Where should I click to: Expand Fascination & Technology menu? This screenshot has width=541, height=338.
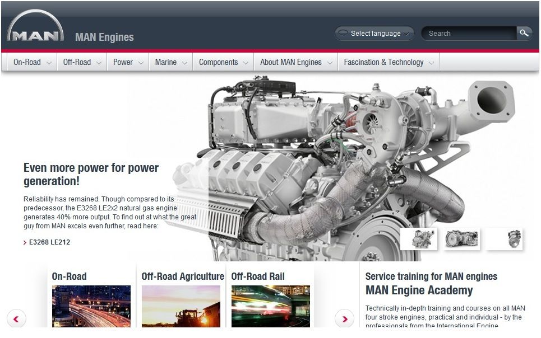click(389, 62)
